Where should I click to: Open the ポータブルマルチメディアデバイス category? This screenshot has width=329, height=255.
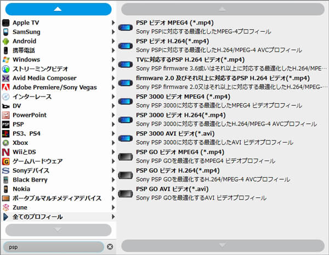click(59, 198)
